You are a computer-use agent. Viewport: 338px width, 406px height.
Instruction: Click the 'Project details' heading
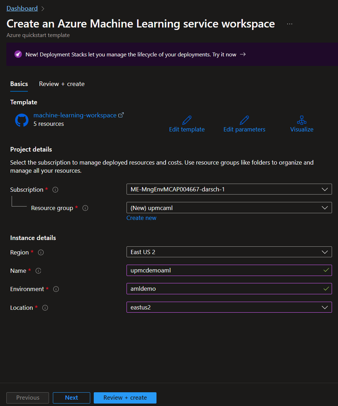[31, 149]
